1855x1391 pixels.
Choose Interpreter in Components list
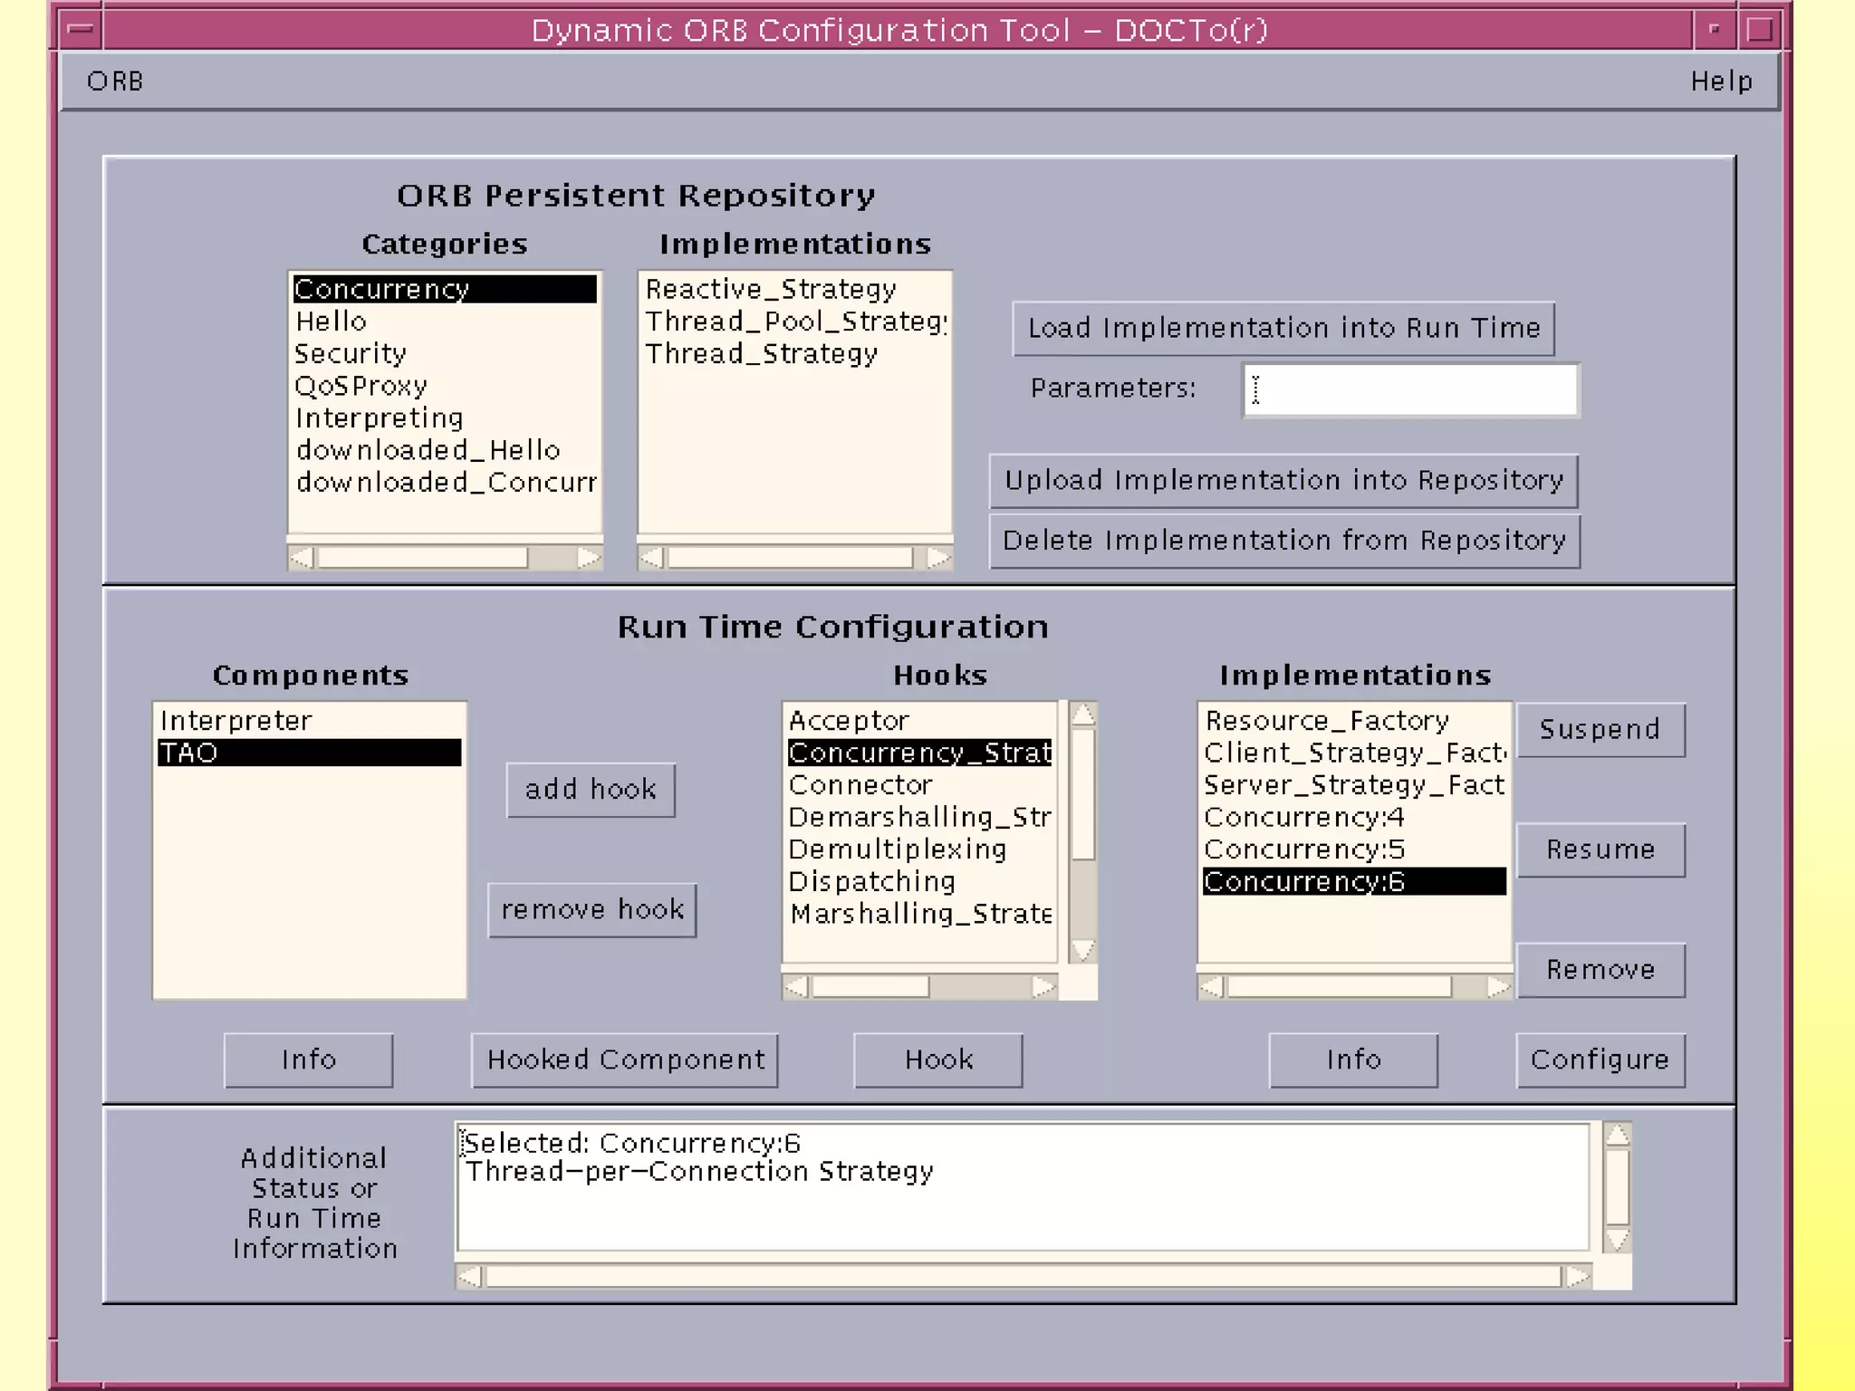coord(236,721)
